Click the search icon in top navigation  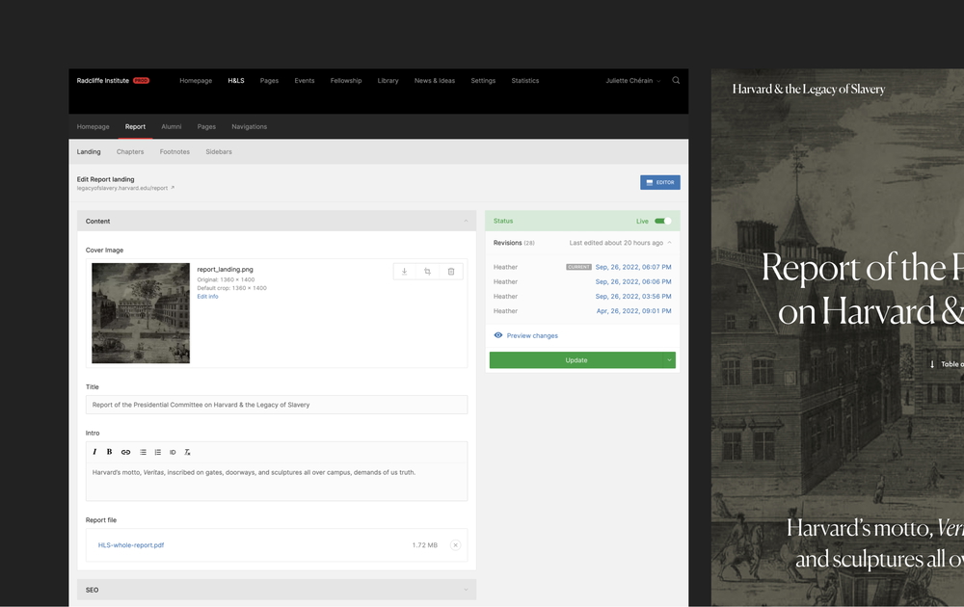(x=676, y=81)
